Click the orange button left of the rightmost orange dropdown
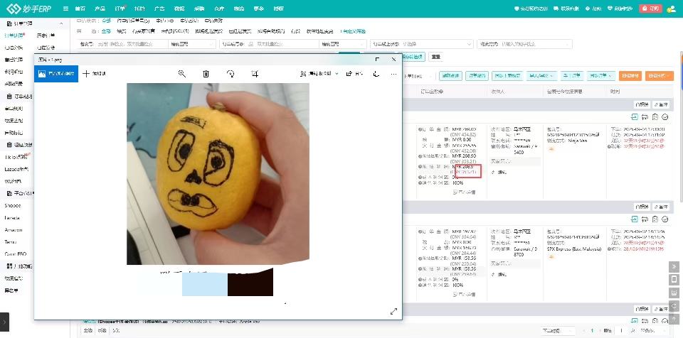The width and height of the screenshot is (683, 338). [630, 76]
